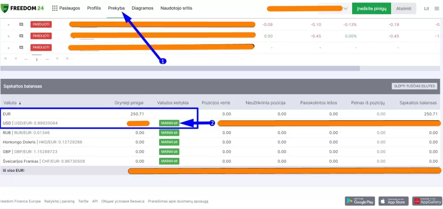Click the Įneškite pinigų deposit button
This screenshot has width=443, height=209.
click(x=371, y=9)
